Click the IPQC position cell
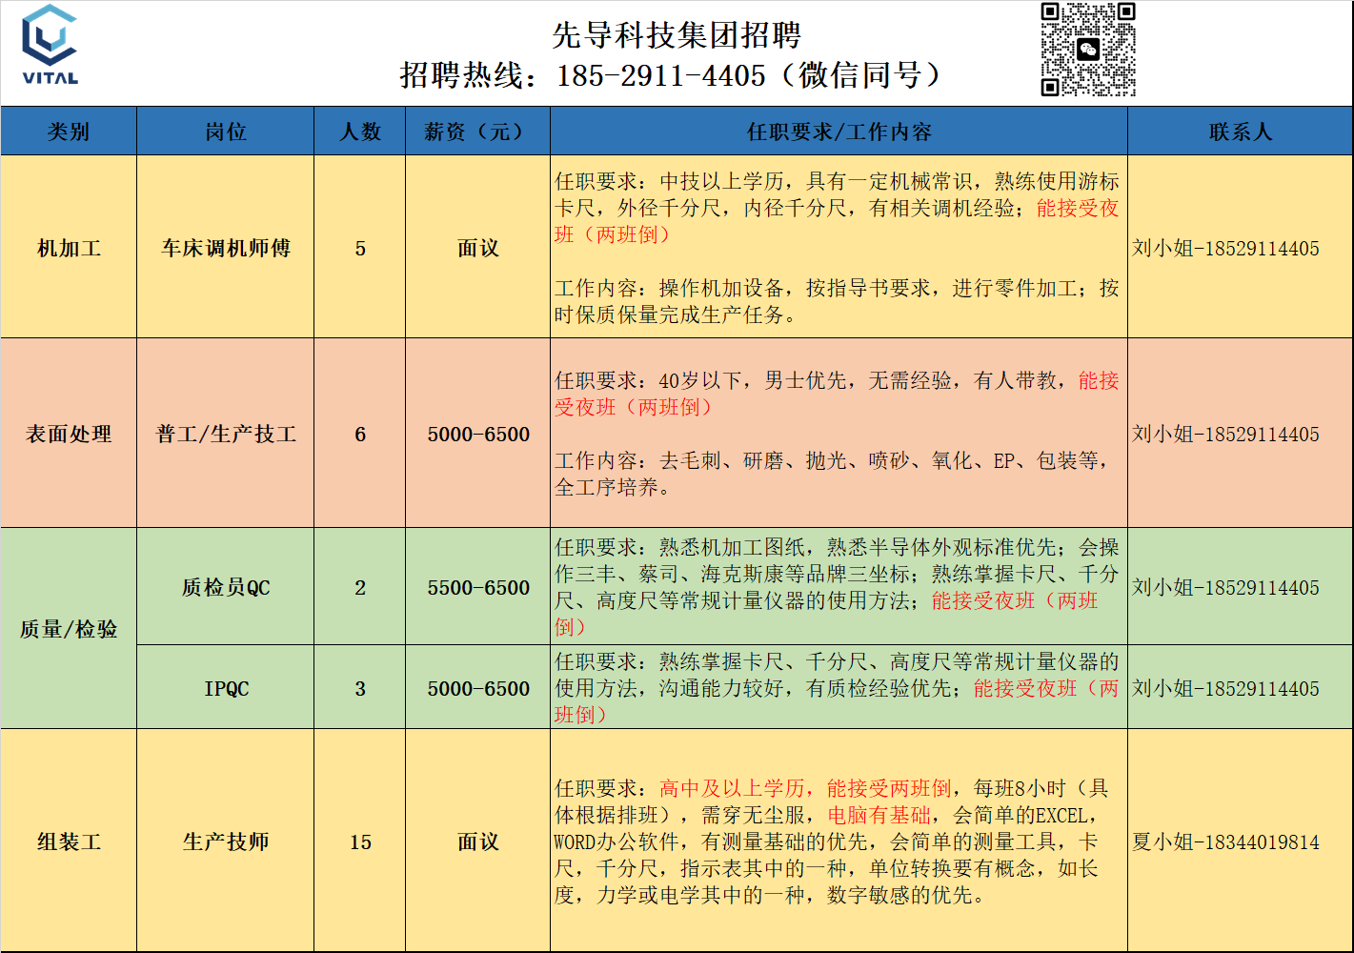Image resolution: width=1354 pixels, height=953 pixels. 226,688
